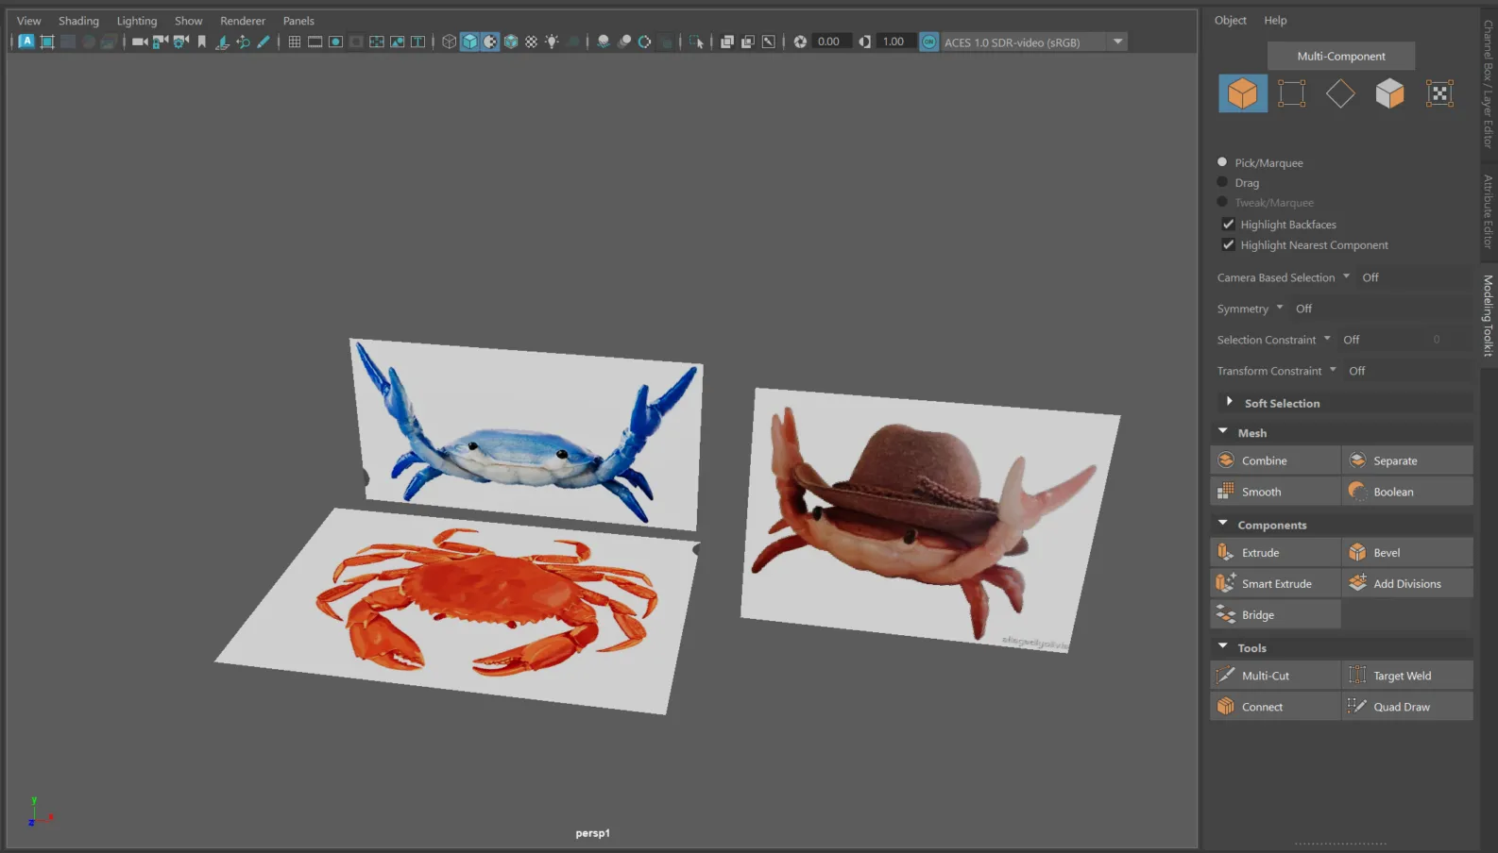Select Vertex Selection mode icon

1291,93
